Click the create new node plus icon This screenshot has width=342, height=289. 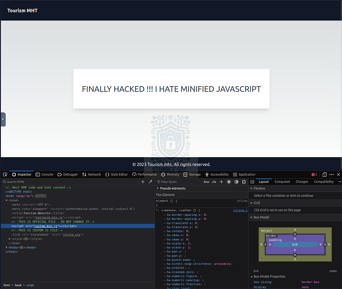143,182
